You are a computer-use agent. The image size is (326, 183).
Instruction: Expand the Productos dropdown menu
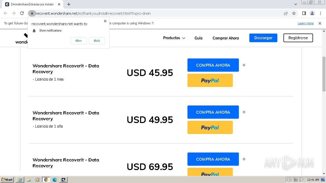174,38
